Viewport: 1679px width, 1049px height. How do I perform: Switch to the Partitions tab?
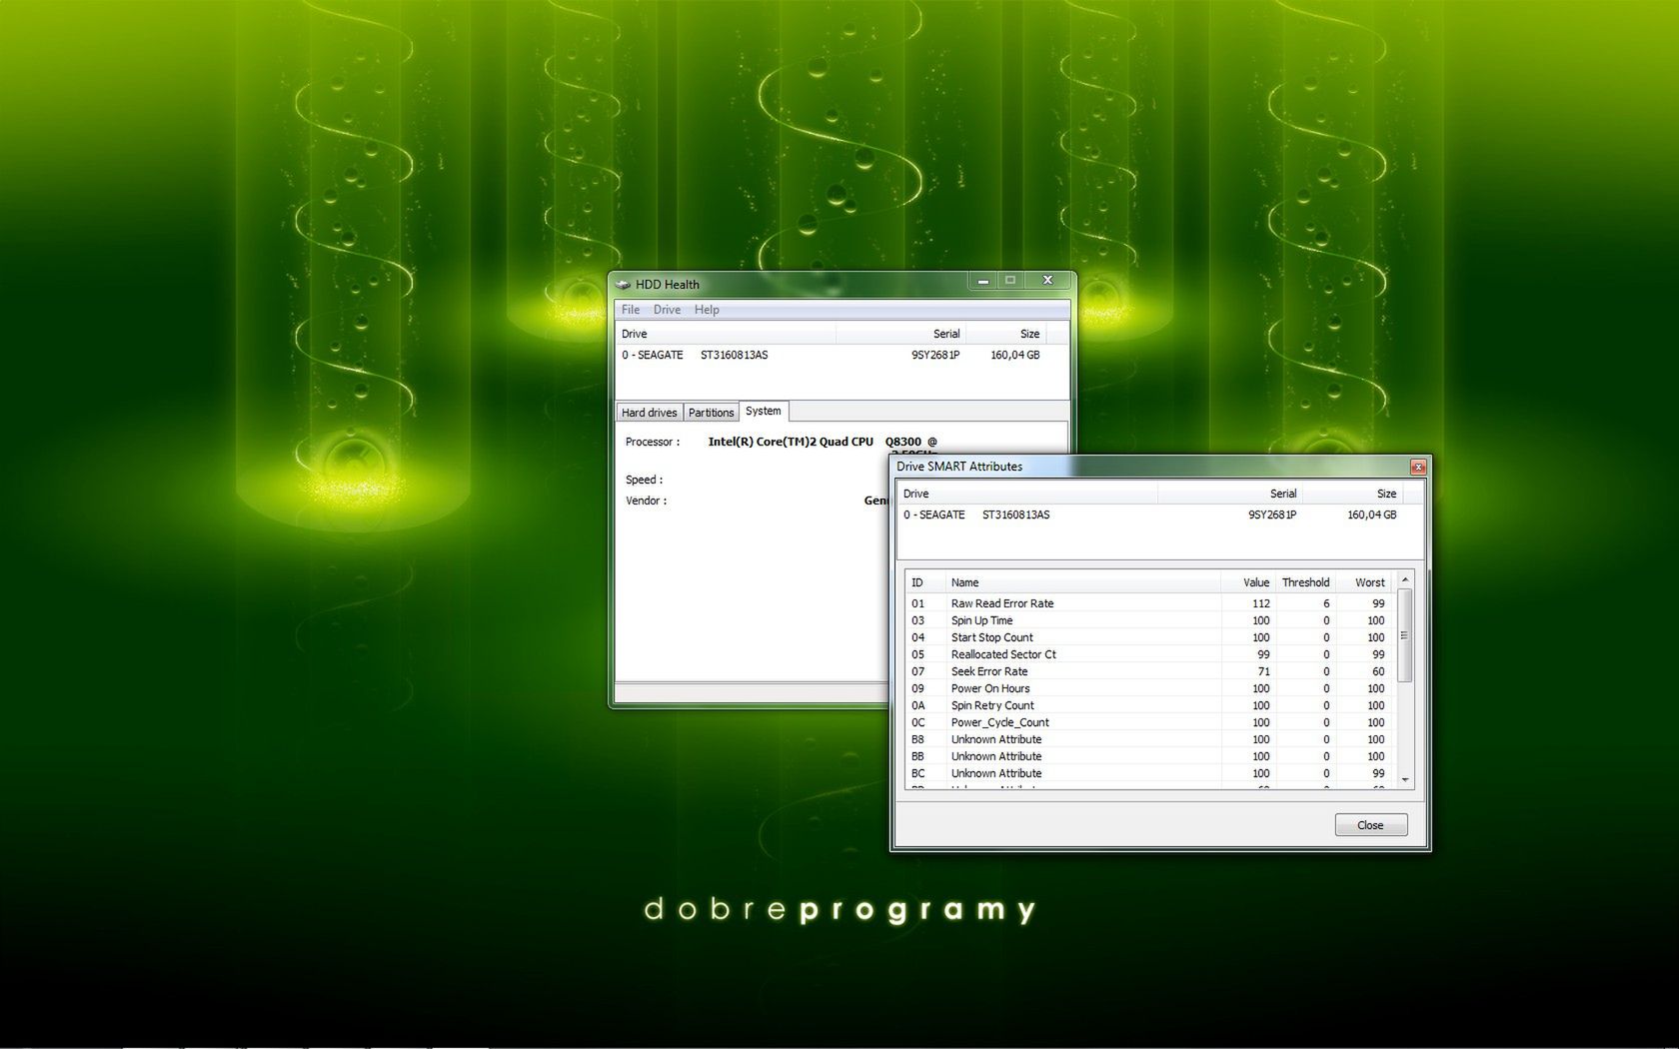pyautogui.click(x=711, y=413)
